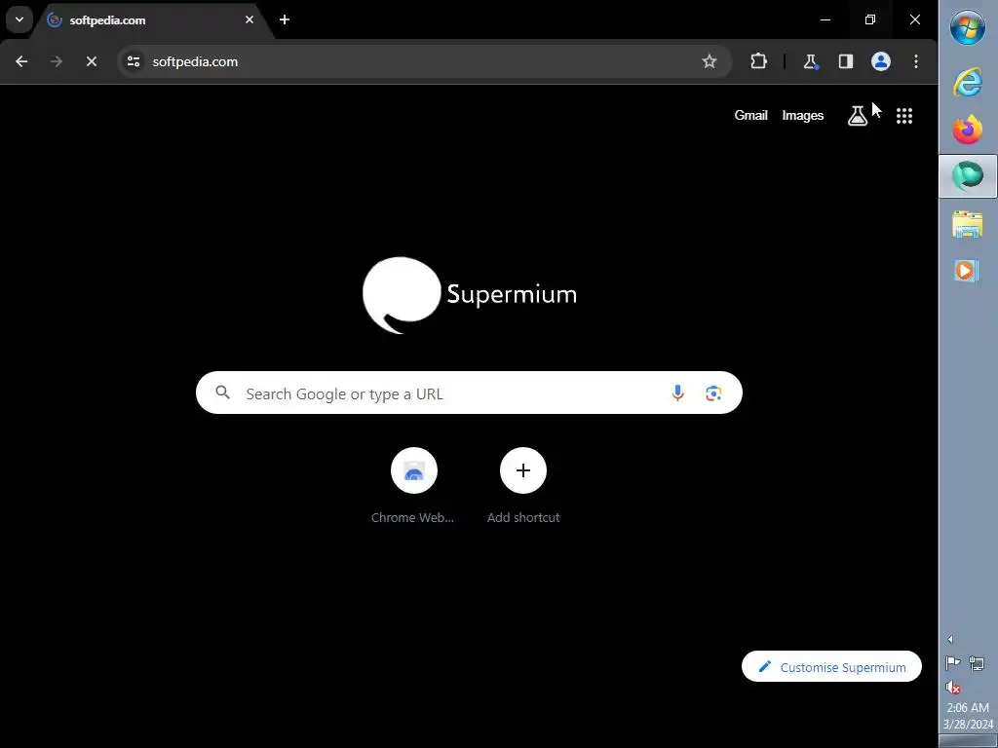The image size is (998, 748).
Task: Search by image with lens icon
Action: click(713, 393)
